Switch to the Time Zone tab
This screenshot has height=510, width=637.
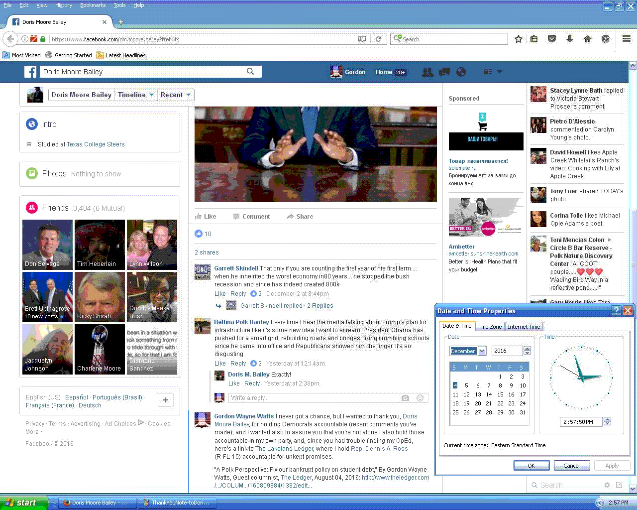pos(489,327)
